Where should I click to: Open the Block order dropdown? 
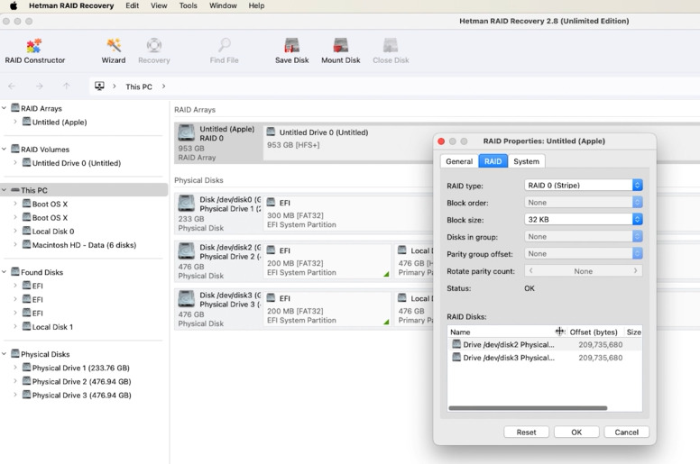[584, 203]
